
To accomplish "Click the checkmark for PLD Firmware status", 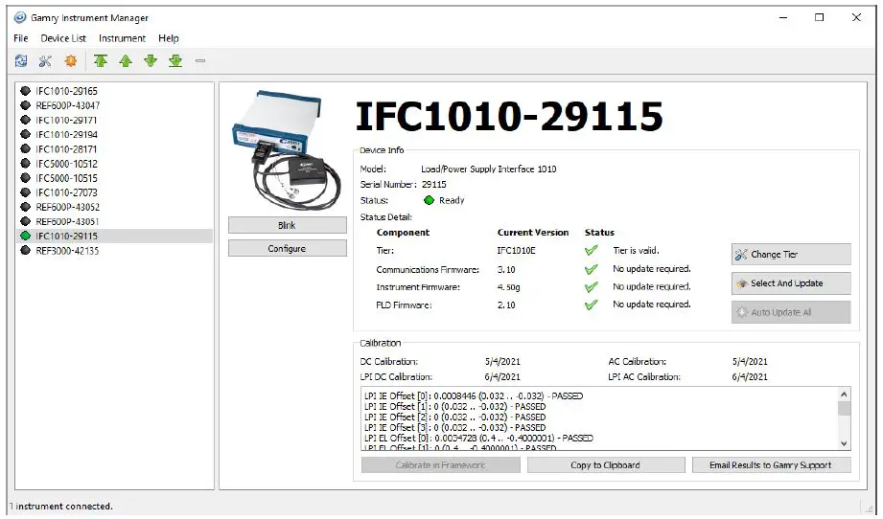I will pos(591,305).
